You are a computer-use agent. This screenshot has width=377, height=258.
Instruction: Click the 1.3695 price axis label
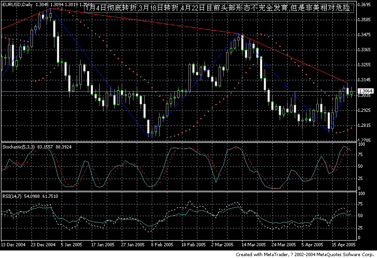[364, 5]
